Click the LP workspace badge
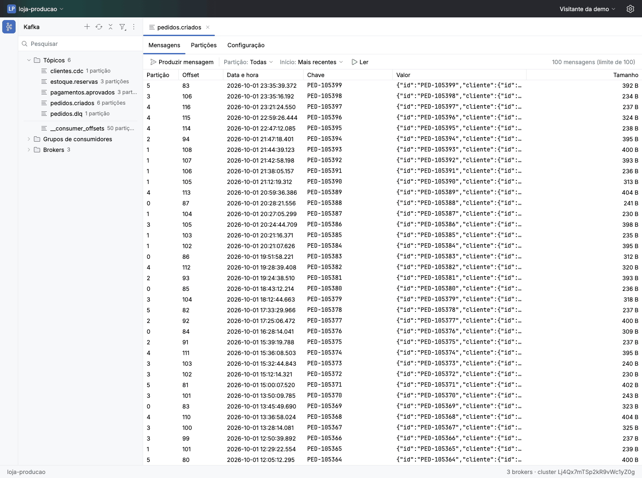This screenshot has height=478, width=642. (x=12, y=9)
